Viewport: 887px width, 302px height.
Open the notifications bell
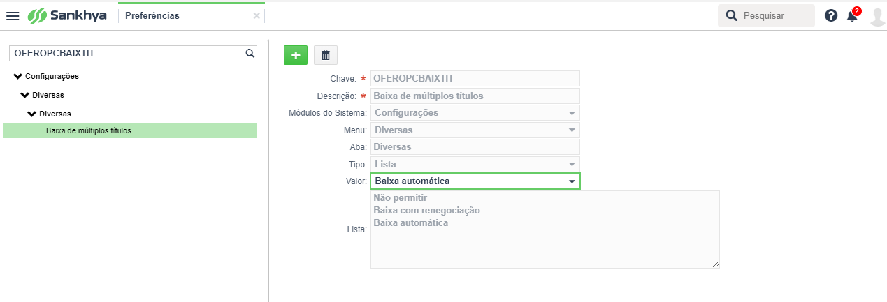pyautogui.click(x=852, y=15)
